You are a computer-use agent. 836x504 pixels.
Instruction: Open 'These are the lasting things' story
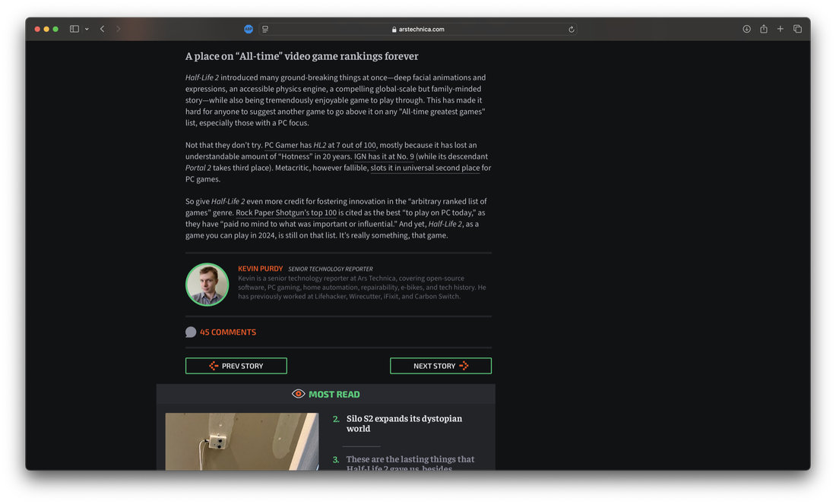pyautogui.click(x=410, y=464)
